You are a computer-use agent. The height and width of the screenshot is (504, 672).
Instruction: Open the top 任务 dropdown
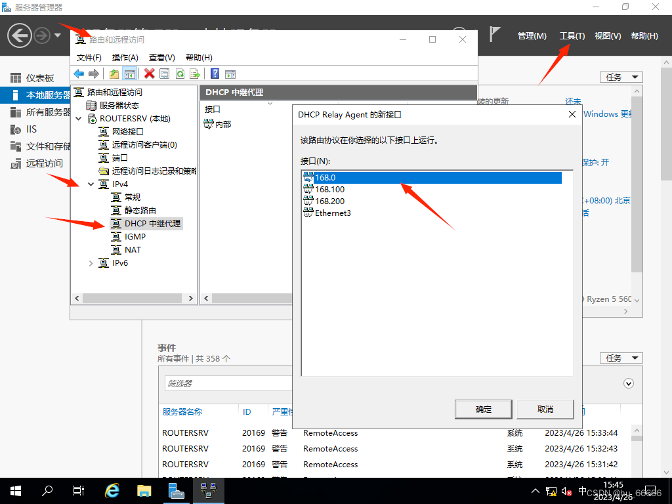pyautogui.click(x=621, y=77)
